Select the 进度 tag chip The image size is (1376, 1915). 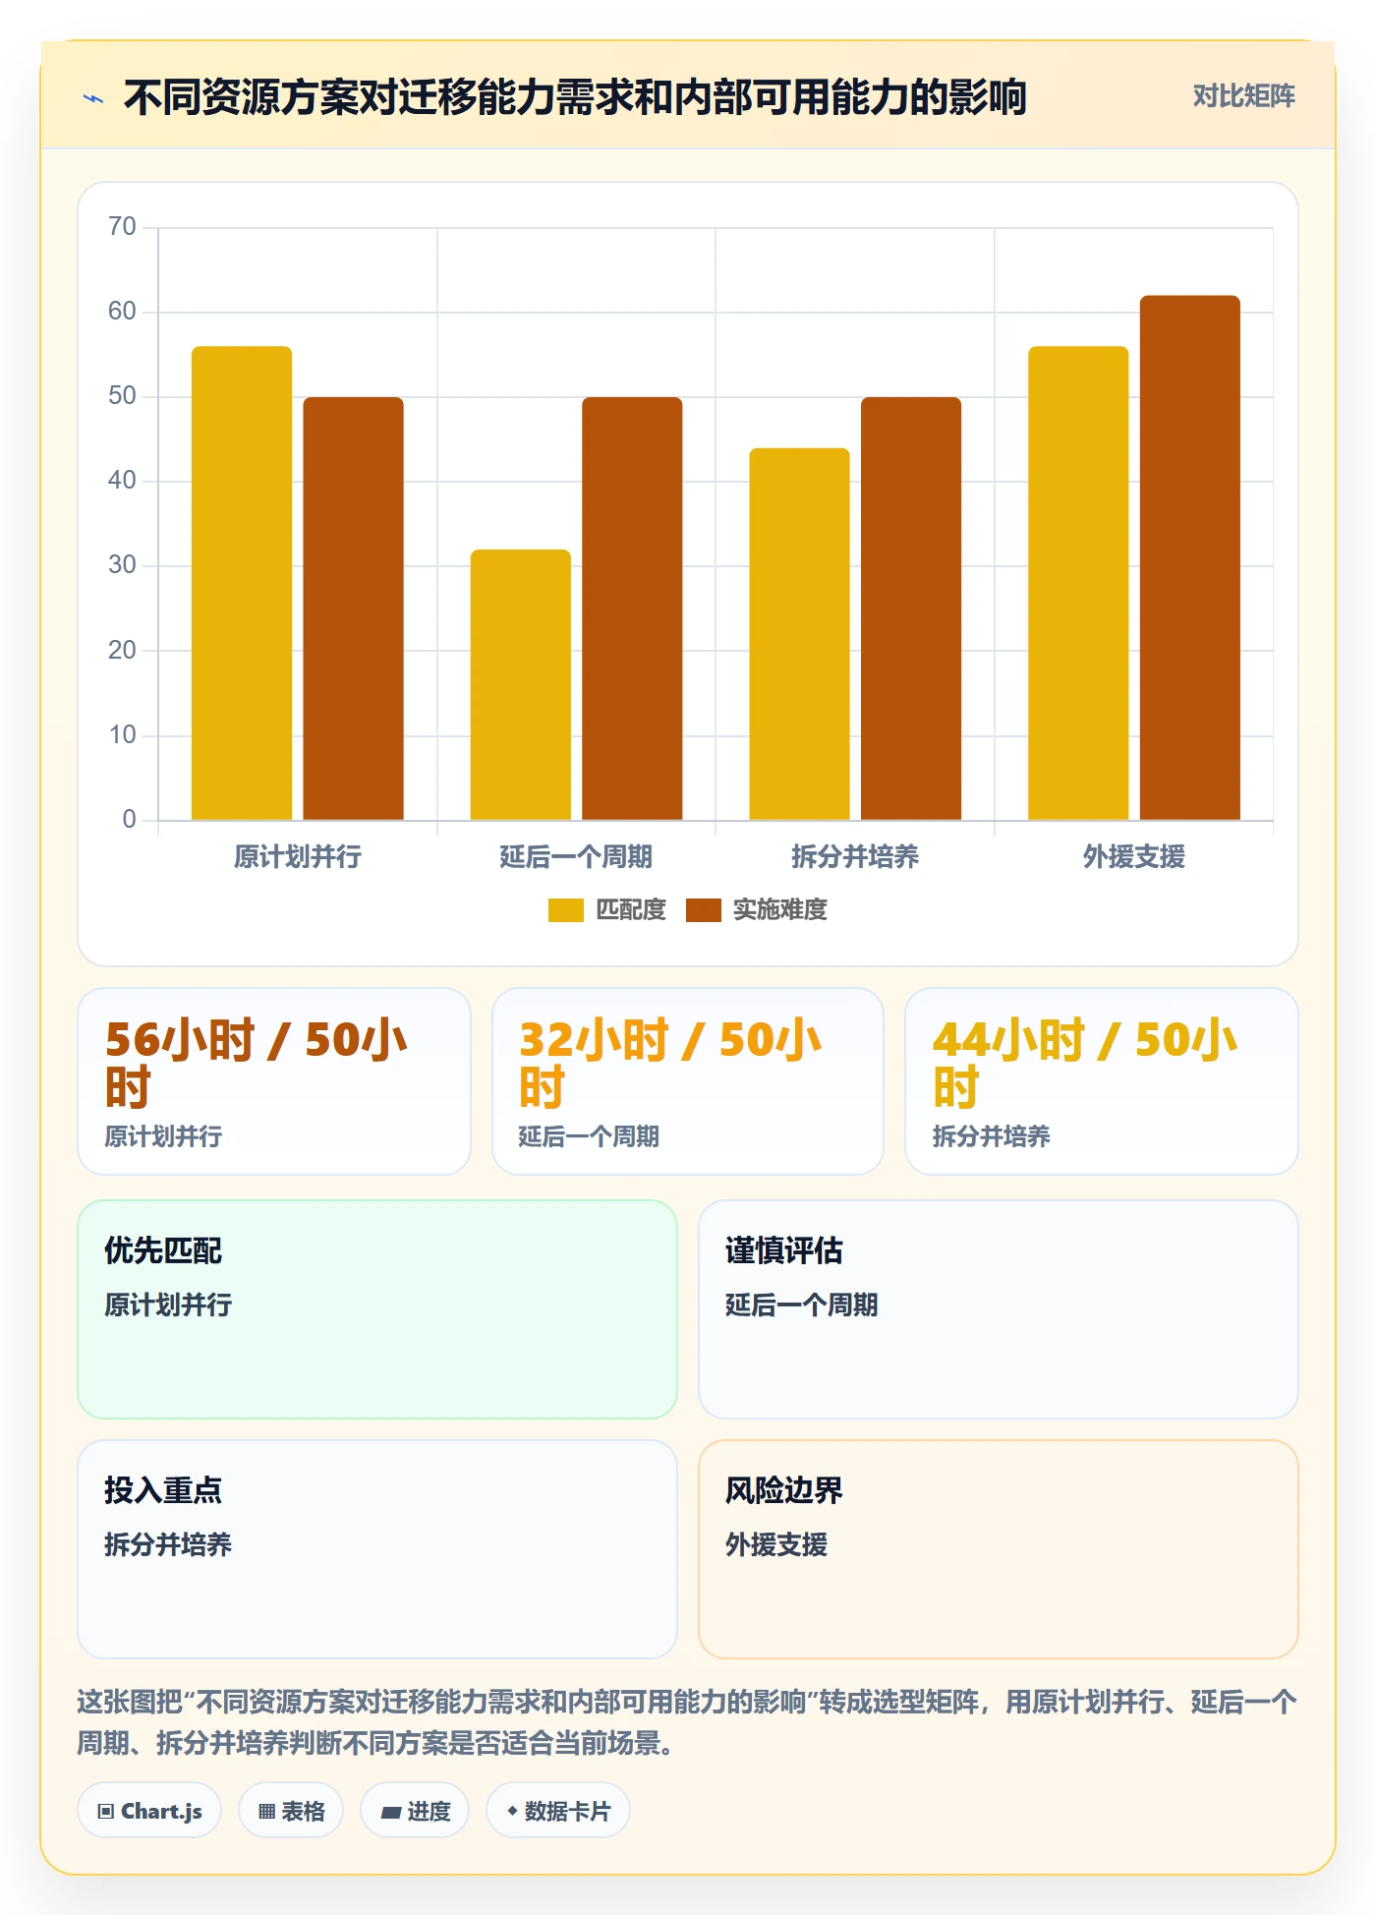415,1811
